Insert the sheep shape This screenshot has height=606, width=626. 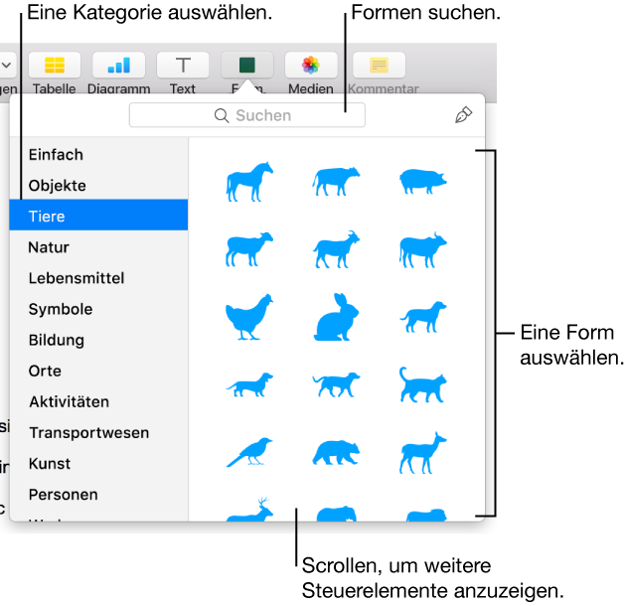(249, 248)
